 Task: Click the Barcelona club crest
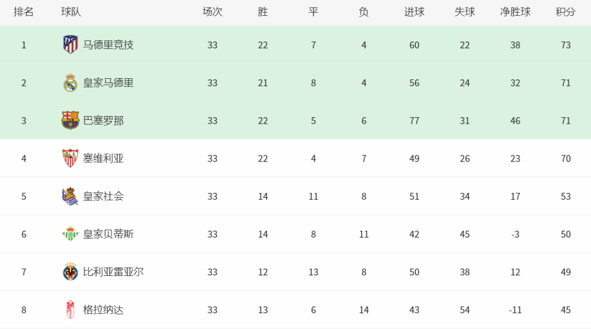coord(71,120)
